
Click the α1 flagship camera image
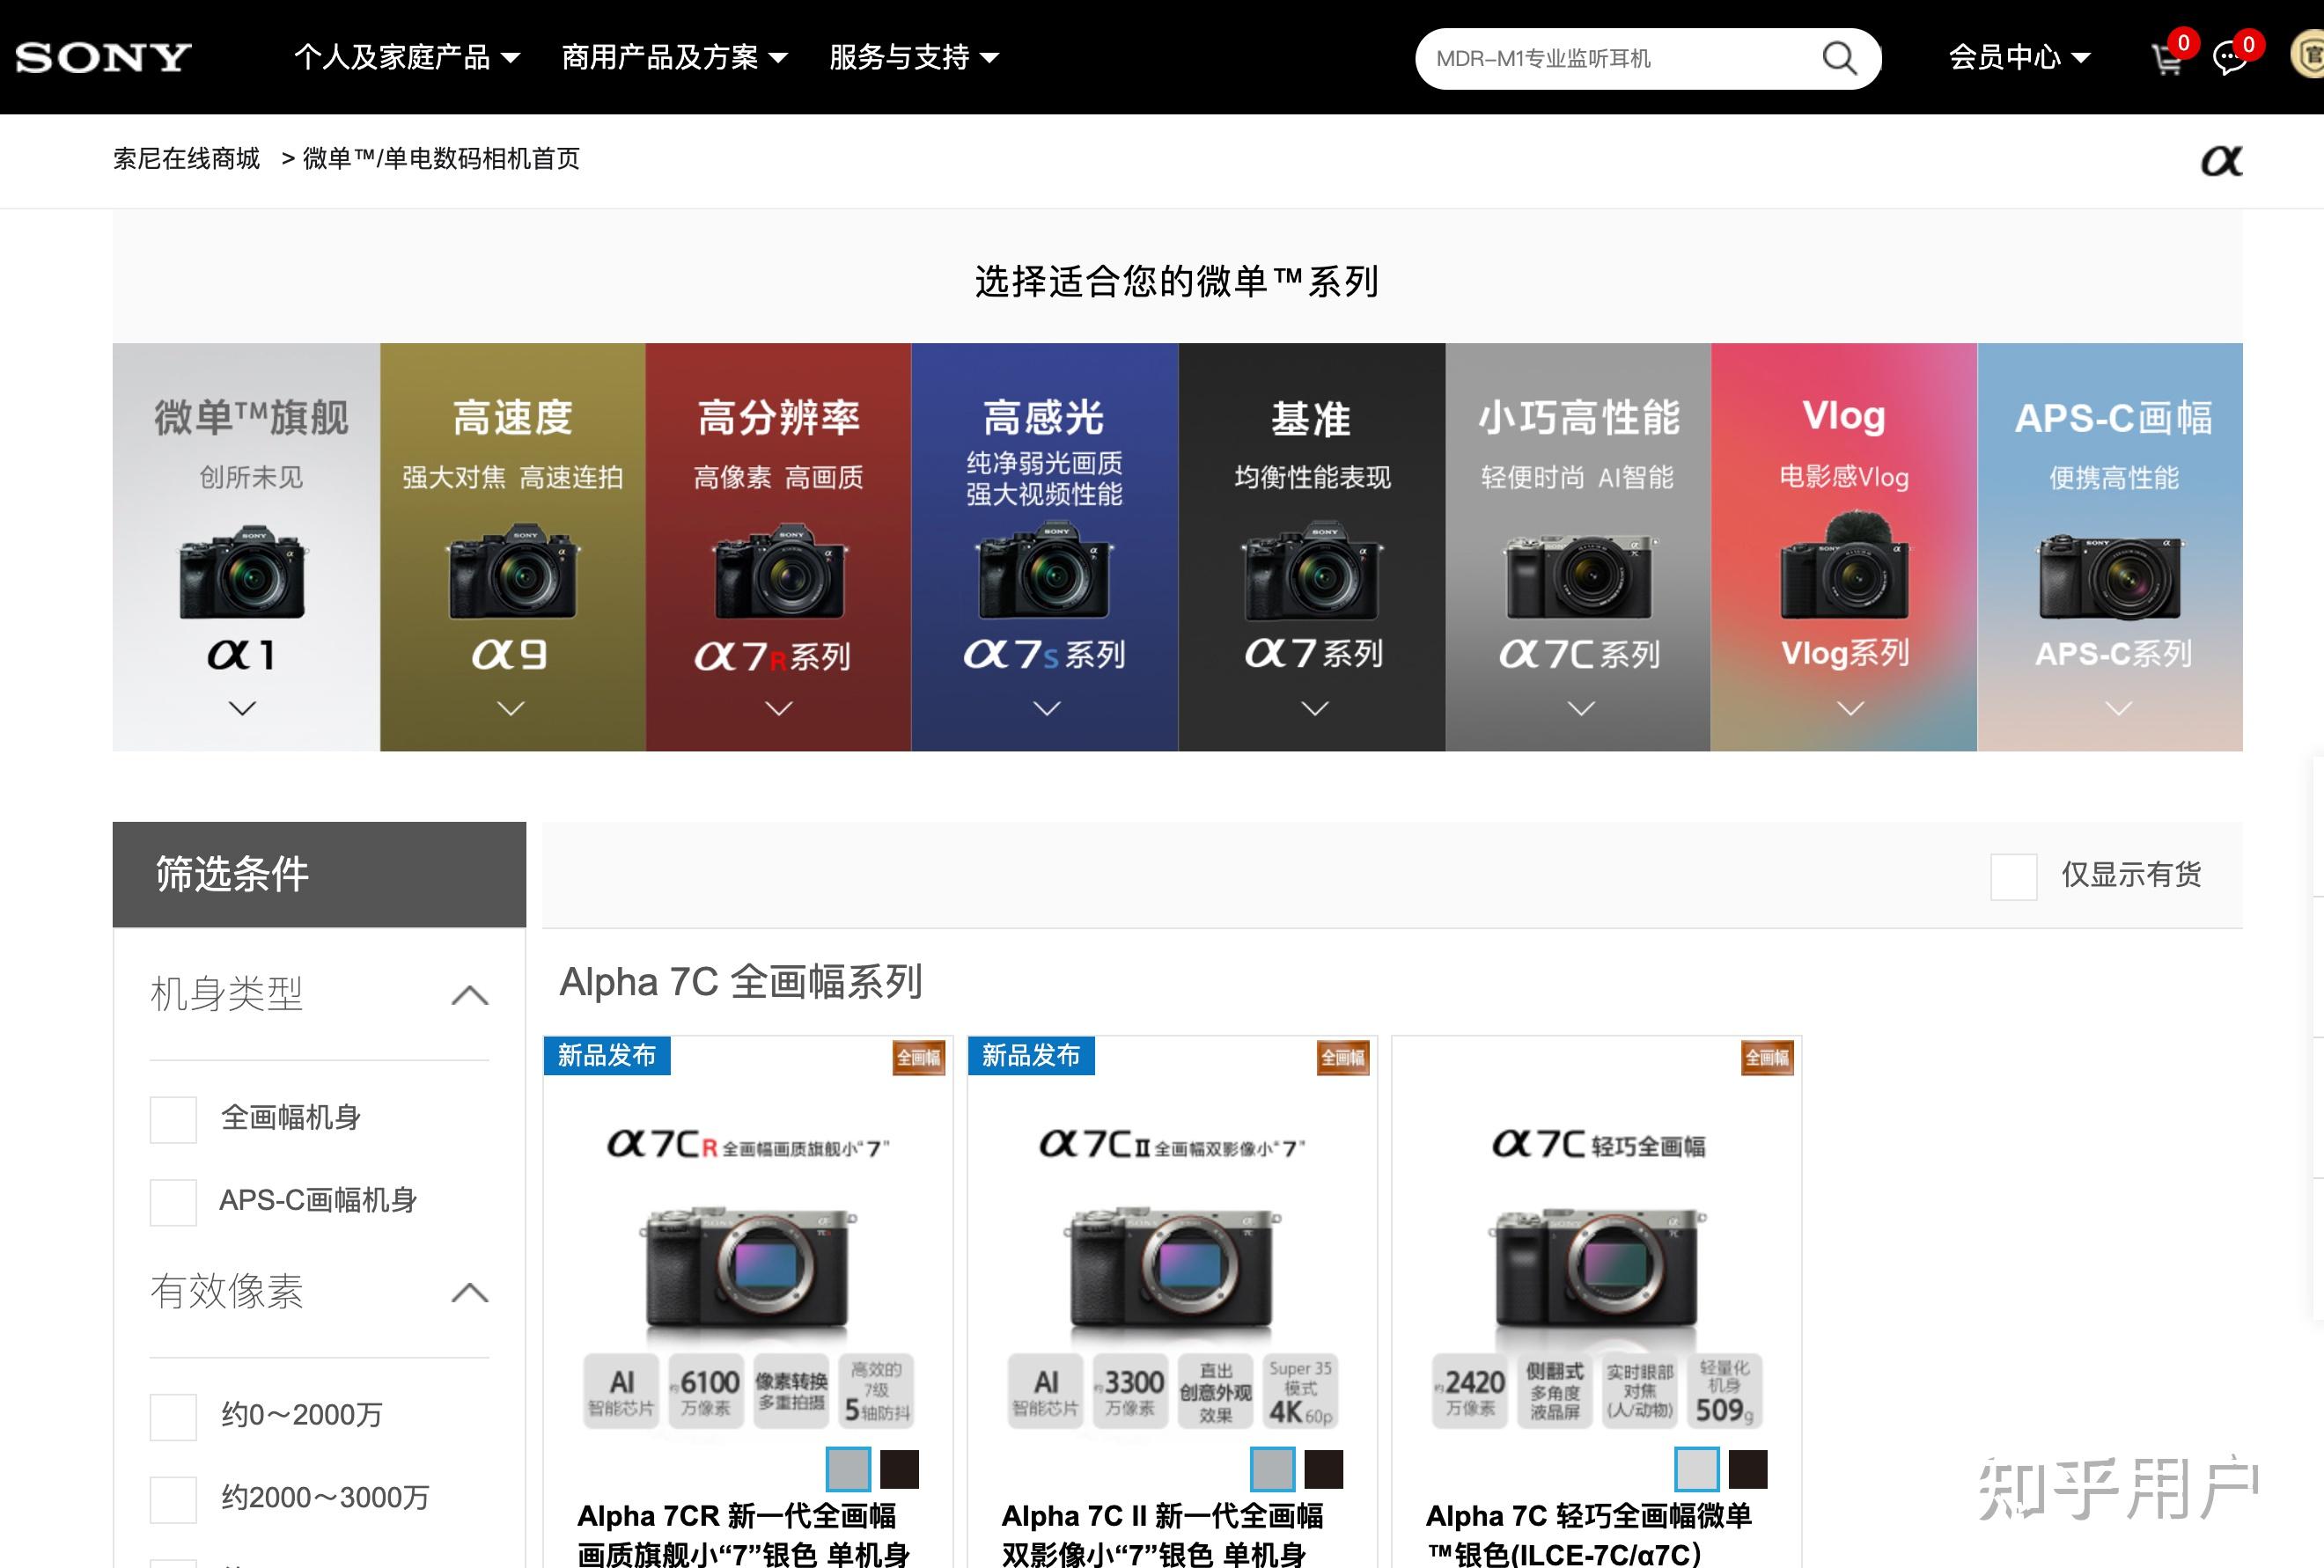click(x=243, y=572)
